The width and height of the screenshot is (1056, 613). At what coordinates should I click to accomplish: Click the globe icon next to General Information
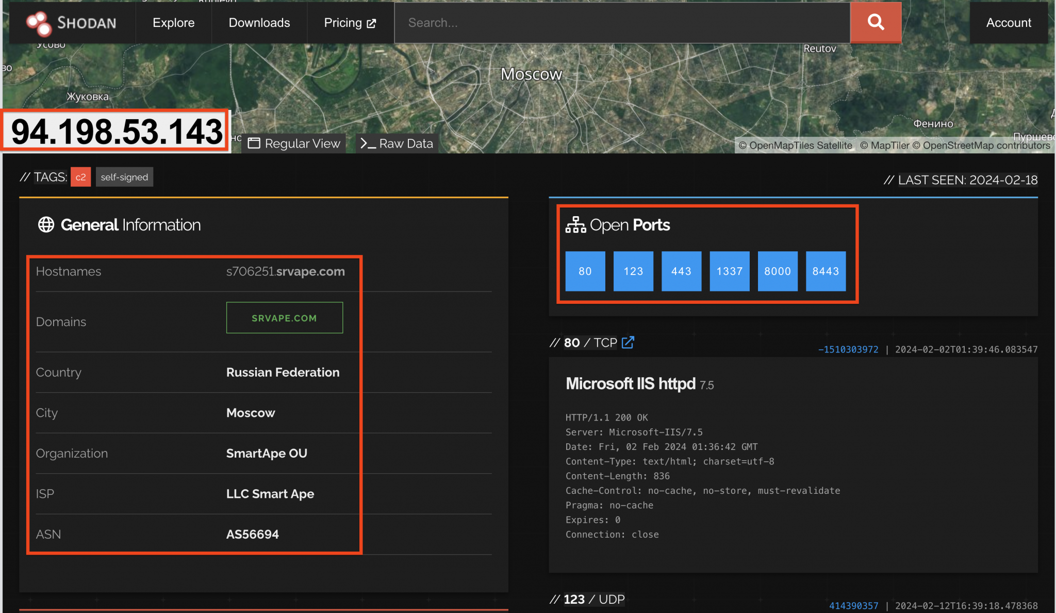pos(46,224)
